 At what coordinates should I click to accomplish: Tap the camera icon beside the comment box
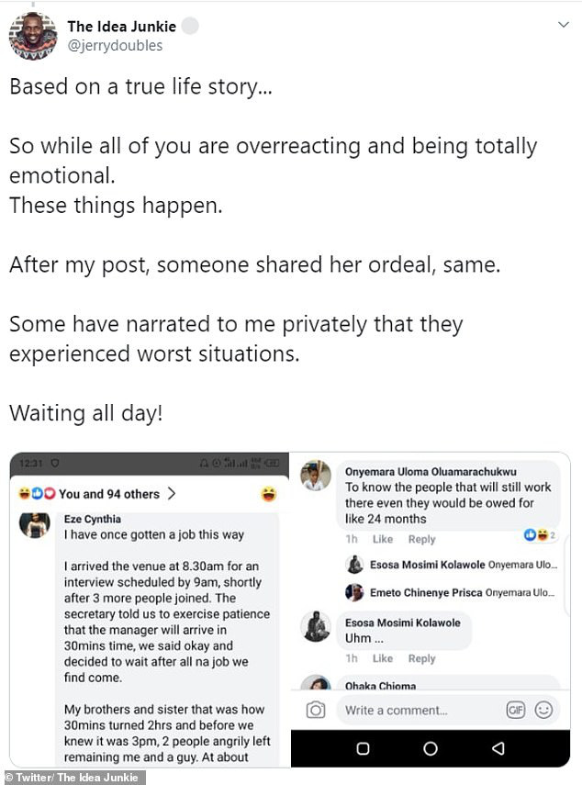pyautogui.click(x=317, y=710)
